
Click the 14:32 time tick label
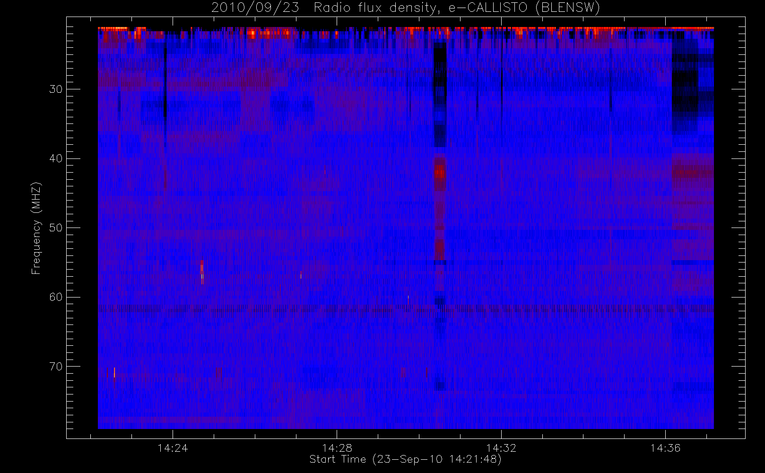click(x=501, y=448)
